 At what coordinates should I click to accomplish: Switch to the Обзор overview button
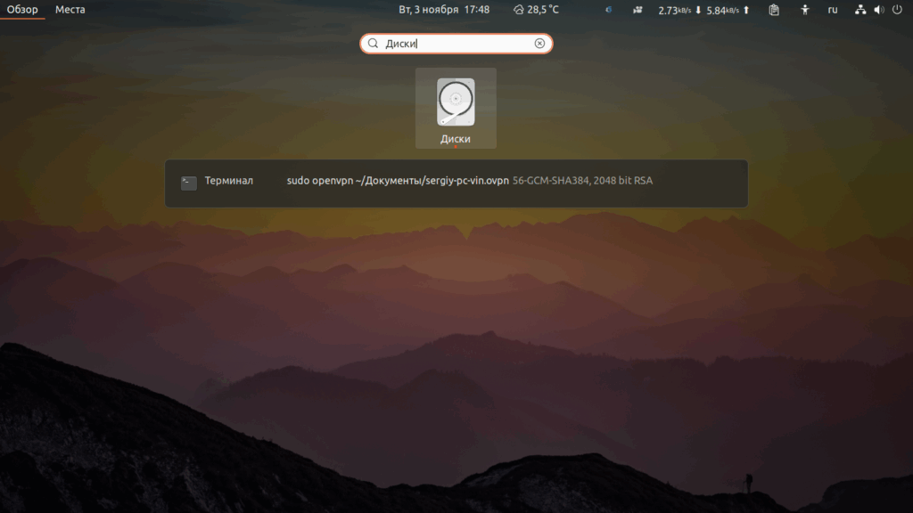(22, 9)
